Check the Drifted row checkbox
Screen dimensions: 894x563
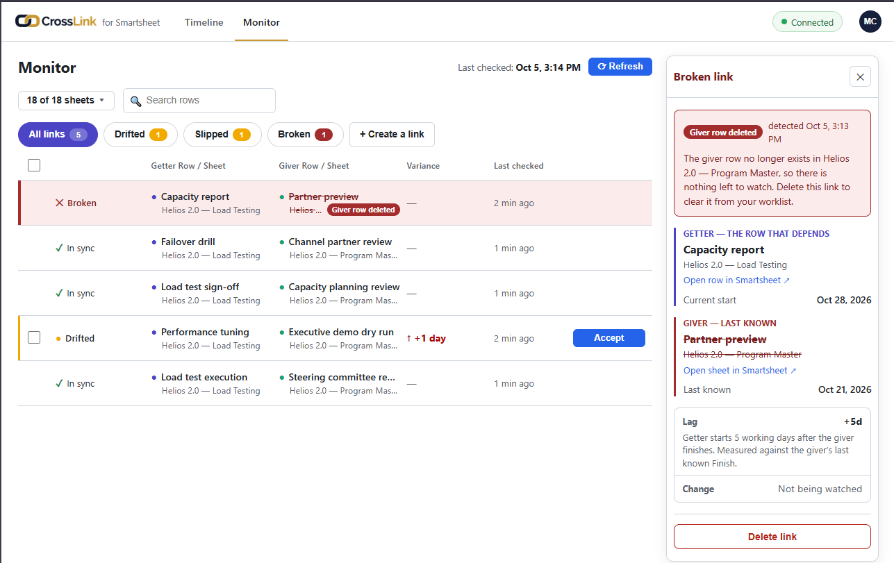[34, 338]
